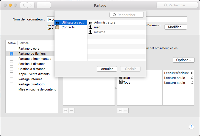Screen dimensions: 200x136
Task: Open help with the question mark button
Action: [191, 127]
